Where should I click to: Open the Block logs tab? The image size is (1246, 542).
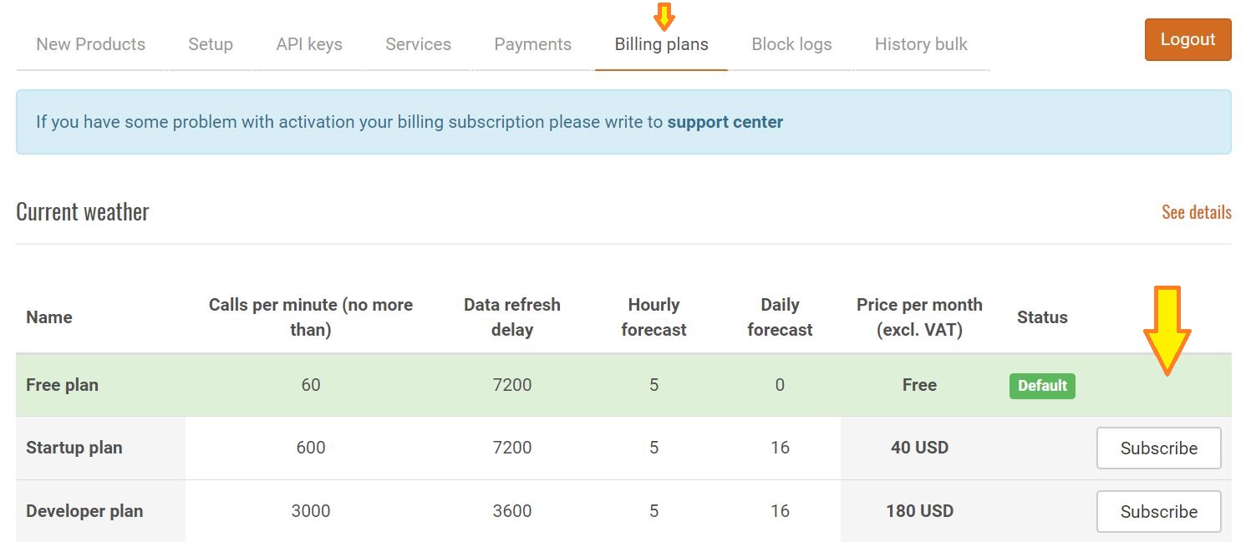tap(791, 44)
